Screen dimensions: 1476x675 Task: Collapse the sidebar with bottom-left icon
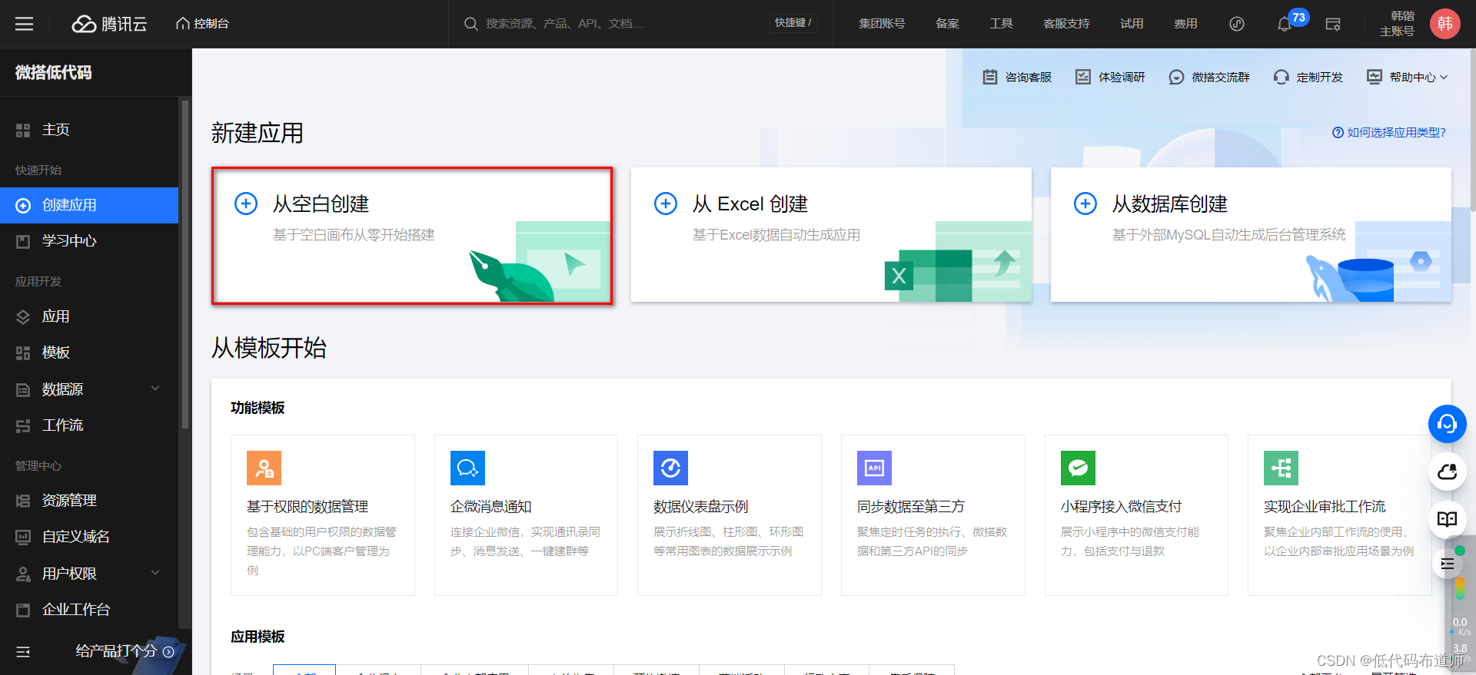coord(23,651)
